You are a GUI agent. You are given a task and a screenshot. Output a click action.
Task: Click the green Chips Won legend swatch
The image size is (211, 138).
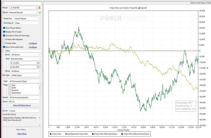[x=51, y=134]
